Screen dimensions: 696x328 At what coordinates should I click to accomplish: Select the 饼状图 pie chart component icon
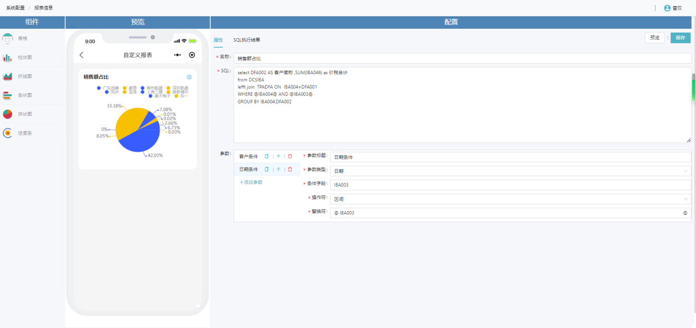click(7, 114)
